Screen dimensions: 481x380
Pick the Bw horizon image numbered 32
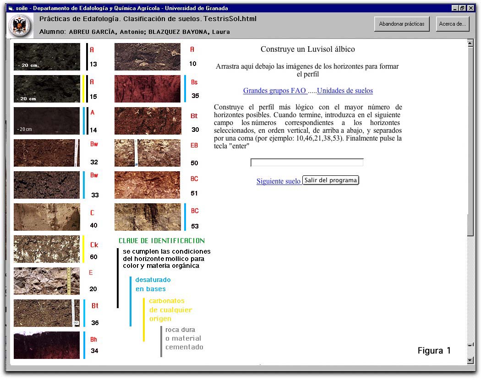coord(47,153)
